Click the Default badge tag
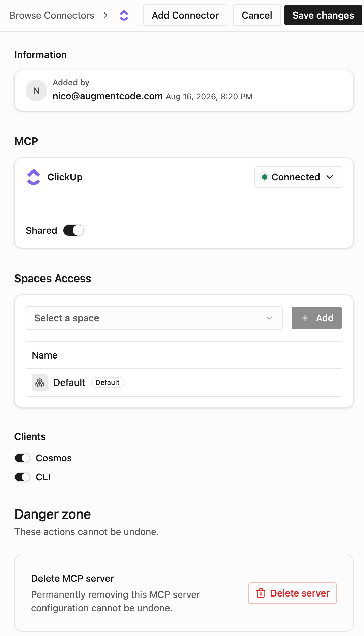Image resolution: width=364 pixels, height=636 pixels. click(108, 382)
